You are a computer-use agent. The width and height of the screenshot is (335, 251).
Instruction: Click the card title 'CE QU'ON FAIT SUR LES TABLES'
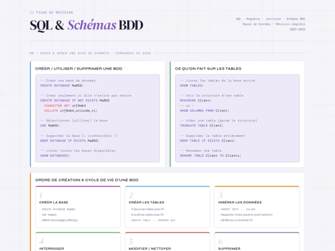point(208,69)
